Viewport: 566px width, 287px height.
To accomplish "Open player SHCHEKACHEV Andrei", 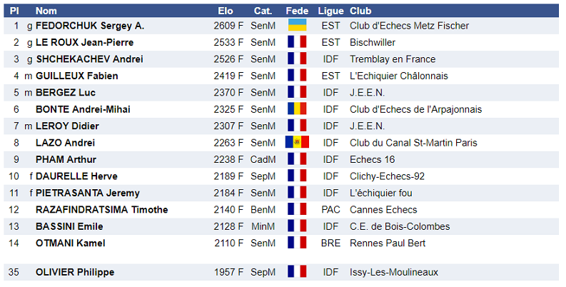I will [89, 59].
